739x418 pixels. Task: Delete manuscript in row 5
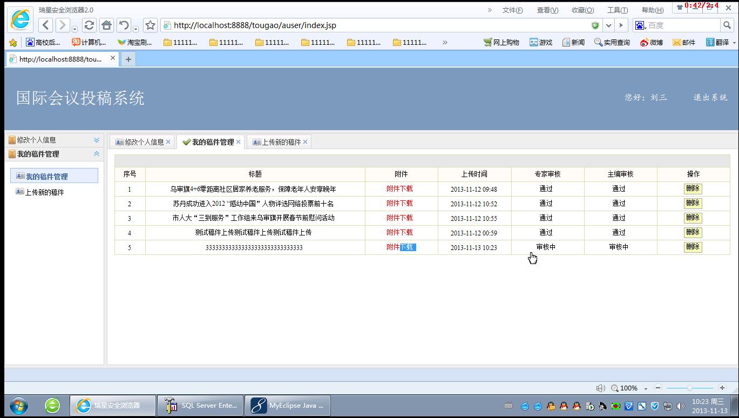click(693, 247)
